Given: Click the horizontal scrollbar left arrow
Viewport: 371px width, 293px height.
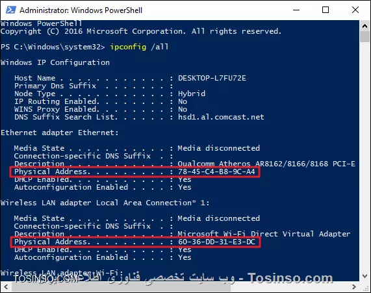Looking at the screenshot, I should [6, 287].
